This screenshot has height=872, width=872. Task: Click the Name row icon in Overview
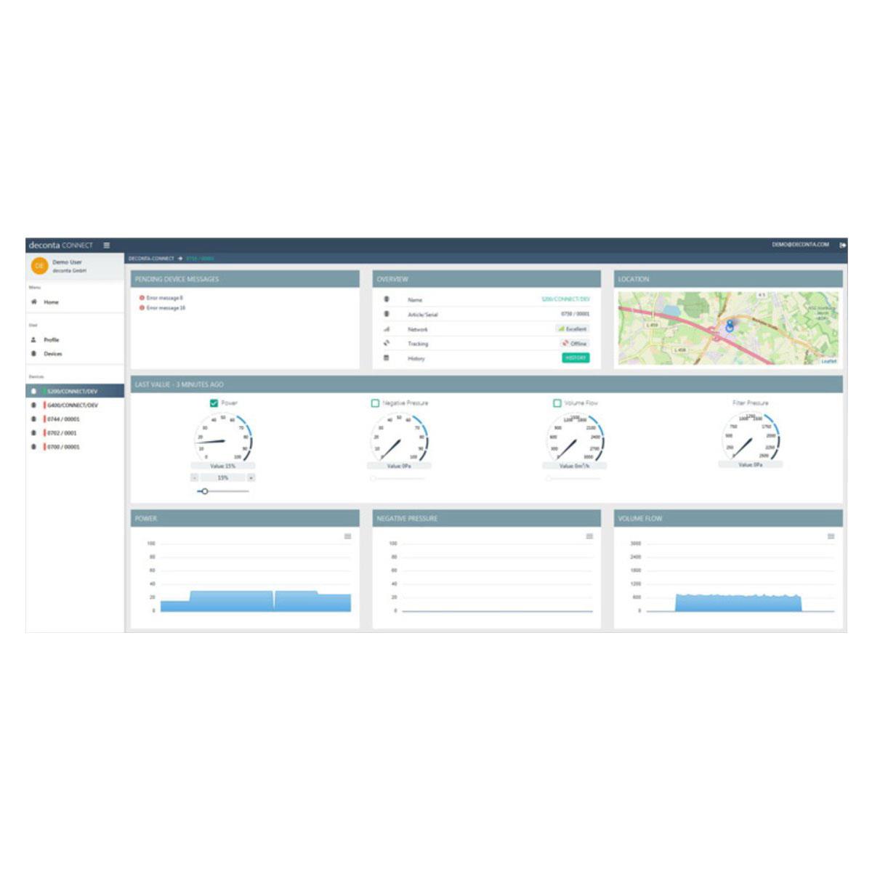(x=387, y=299)
